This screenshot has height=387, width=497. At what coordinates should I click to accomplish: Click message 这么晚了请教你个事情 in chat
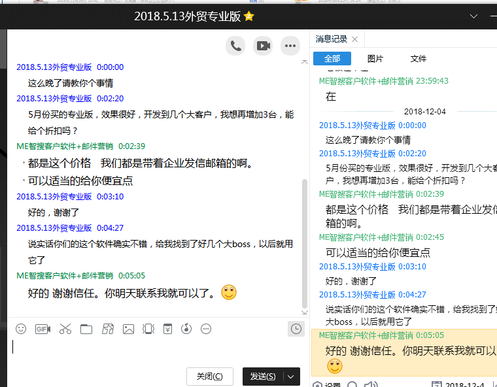pos(71,83)
